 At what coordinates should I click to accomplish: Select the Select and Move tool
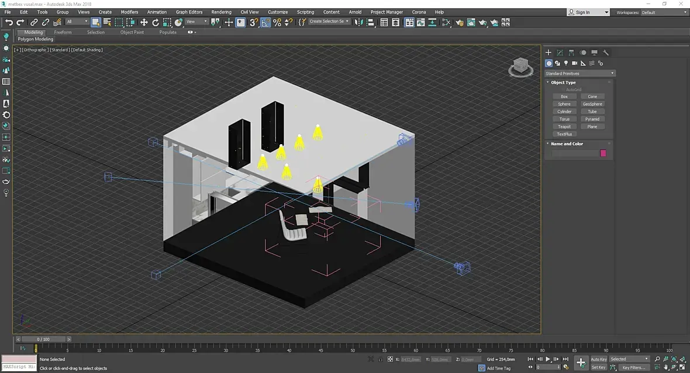point(144,22)
